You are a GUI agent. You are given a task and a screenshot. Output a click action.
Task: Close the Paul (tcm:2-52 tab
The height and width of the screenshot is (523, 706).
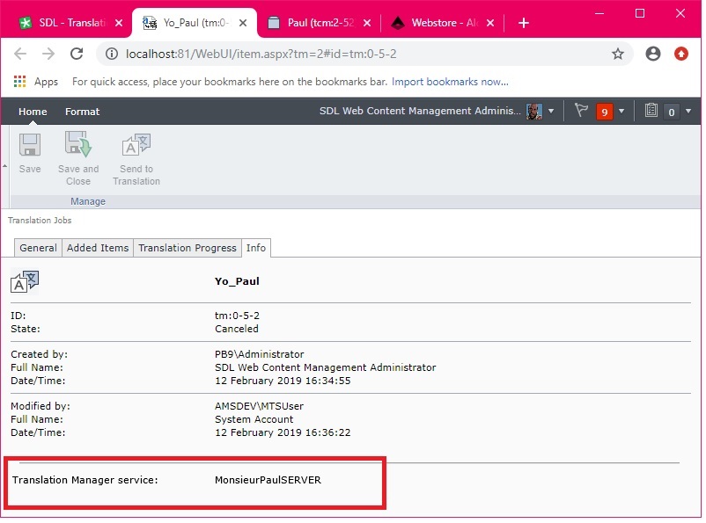coord(367,23)
